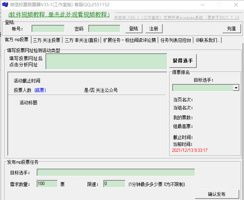This screenshot has height=200, width=244.
Task: Click the 需求数量 field showing 100
Action: tap(47, 184)
